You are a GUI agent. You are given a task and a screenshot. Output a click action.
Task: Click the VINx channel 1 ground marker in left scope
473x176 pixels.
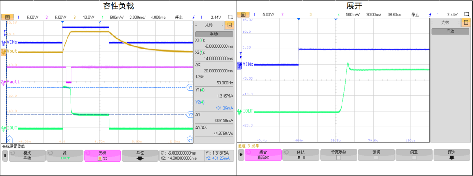coord(4,42)
